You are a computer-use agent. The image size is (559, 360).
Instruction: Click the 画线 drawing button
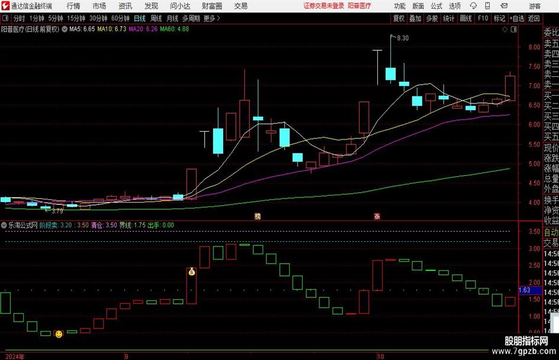pos(466,18)
